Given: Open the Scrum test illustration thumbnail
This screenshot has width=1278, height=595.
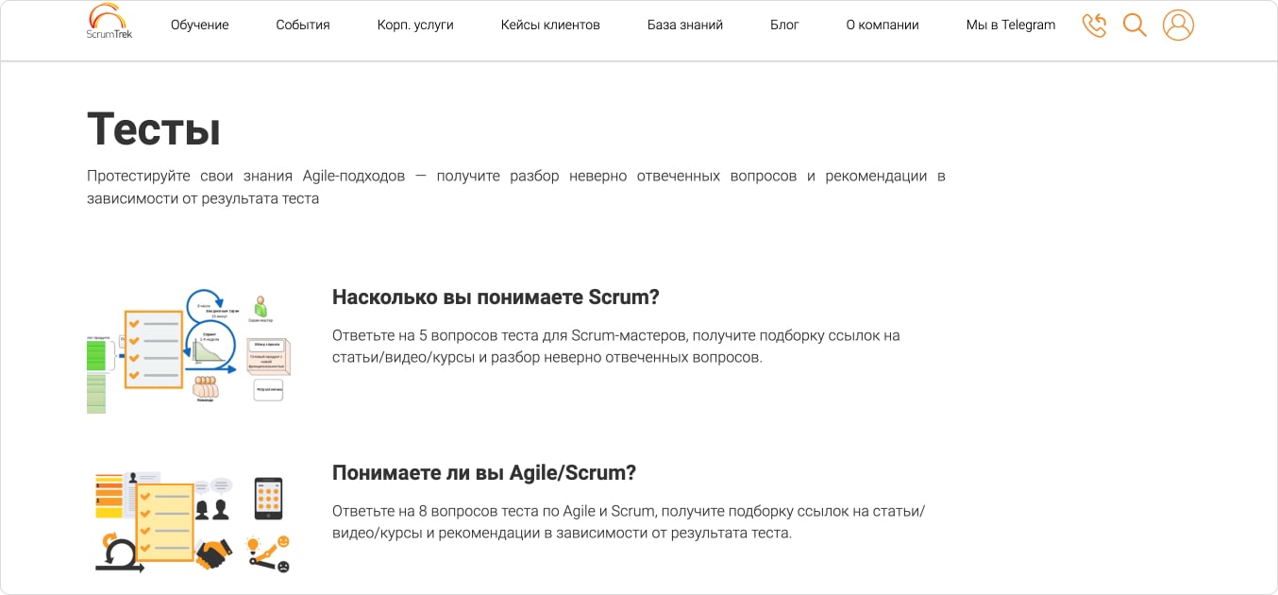Looking at the screenshot, I should (x=192, y=349).
